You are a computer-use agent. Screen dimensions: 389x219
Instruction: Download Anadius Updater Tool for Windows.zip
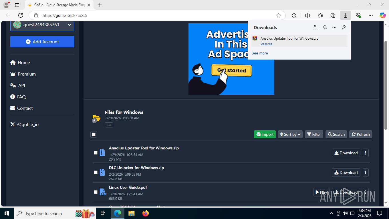(x=346, y=153)
